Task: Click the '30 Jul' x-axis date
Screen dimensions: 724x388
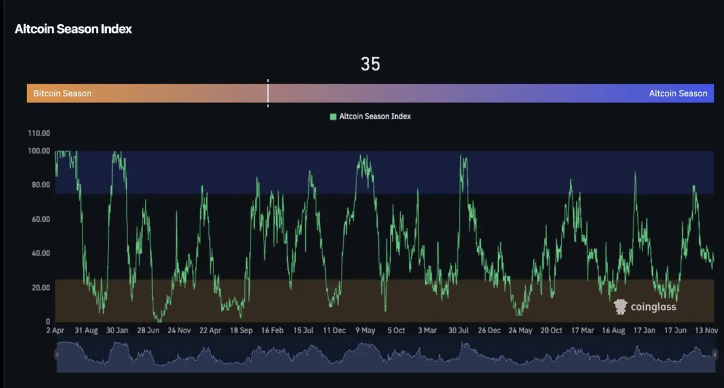Action: click(x=459, y=331)
